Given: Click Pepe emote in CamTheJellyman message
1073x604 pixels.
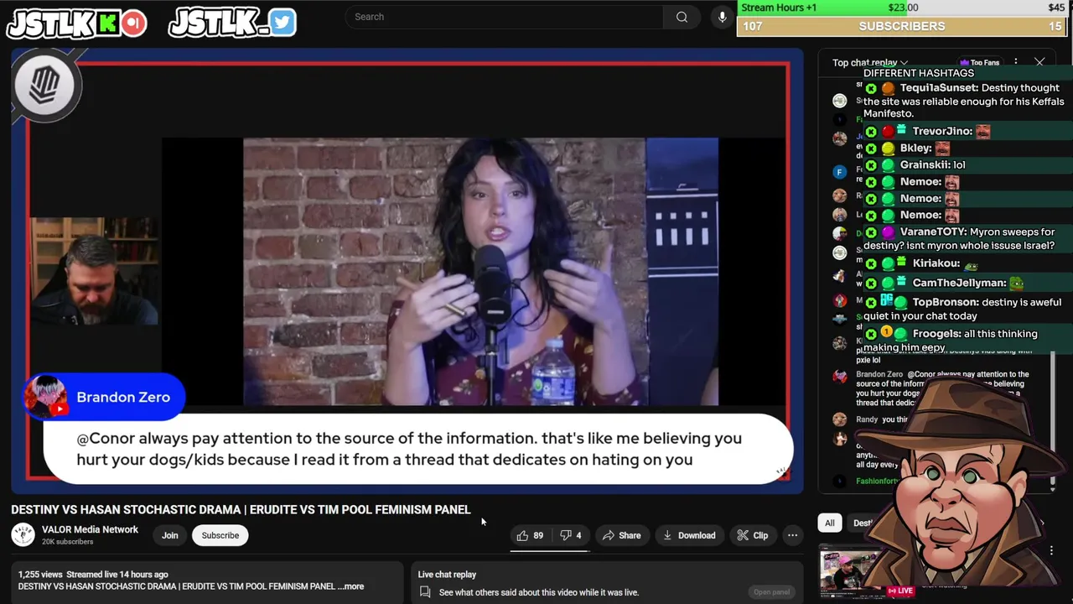Looking at the screenshot, I should pos(1015,284).
